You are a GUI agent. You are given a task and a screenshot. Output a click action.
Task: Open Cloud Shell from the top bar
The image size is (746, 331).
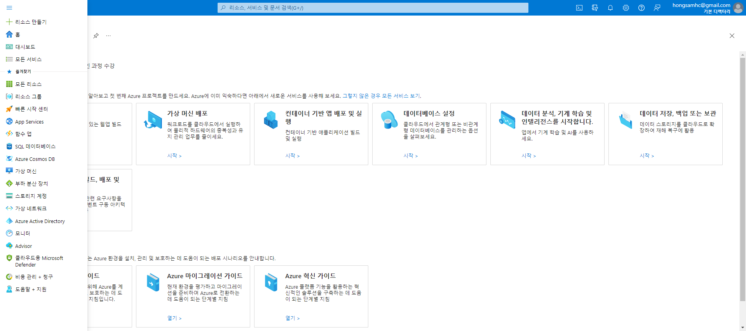579,8
